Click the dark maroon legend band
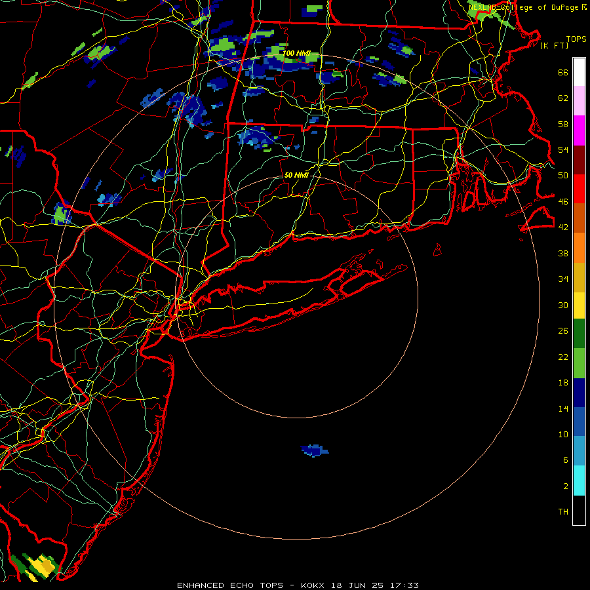This screenshot has height=590, width=590. point(579,160)
